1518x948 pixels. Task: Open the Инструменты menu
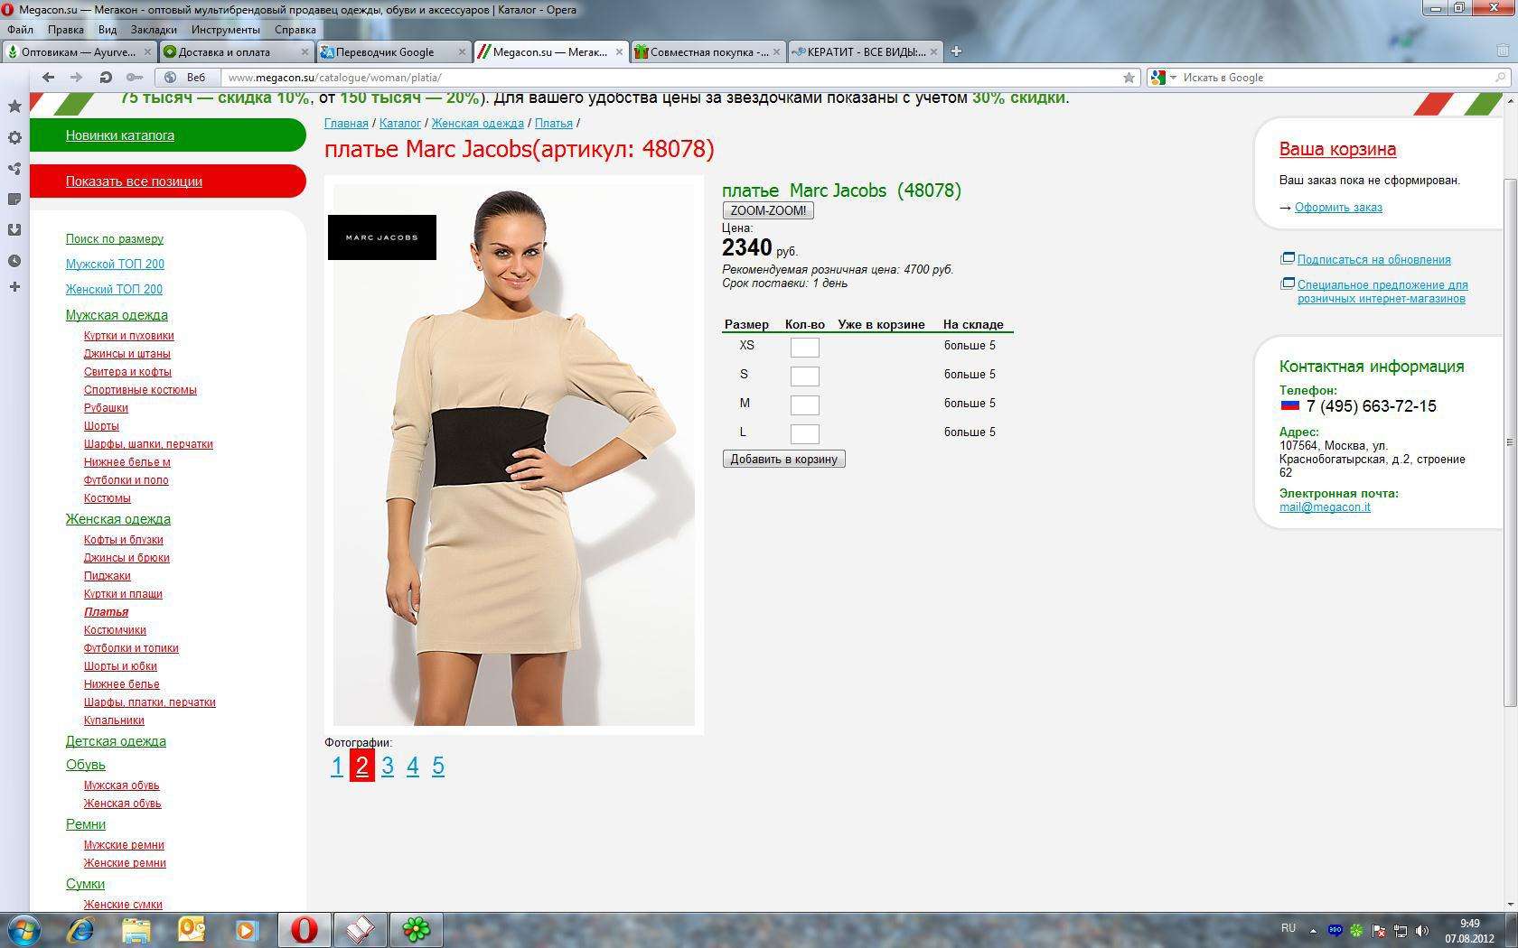point(226,30)
